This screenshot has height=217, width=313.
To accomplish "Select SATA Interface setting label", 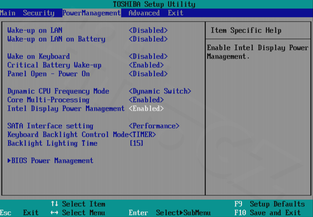I will click(x=50, y=126).
